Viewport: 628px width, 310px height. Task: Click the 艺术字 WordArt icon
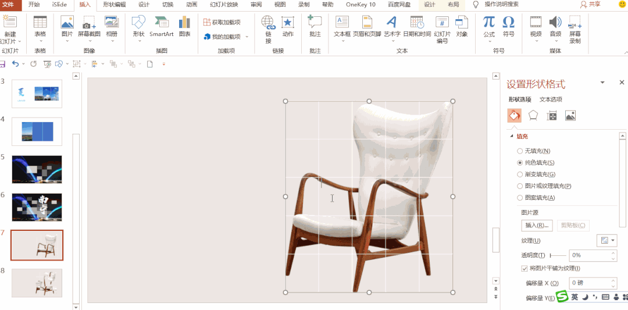(x=392, y=26)
